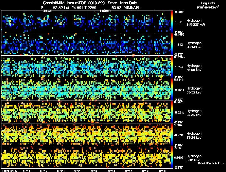This screenshot has width=226, height=172.
Task: Click the 1.596 color scale value
Action: pos(178,125)
